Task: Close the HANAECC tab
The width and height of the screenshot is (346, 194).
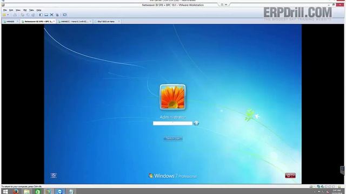Action: coord(90,22)
